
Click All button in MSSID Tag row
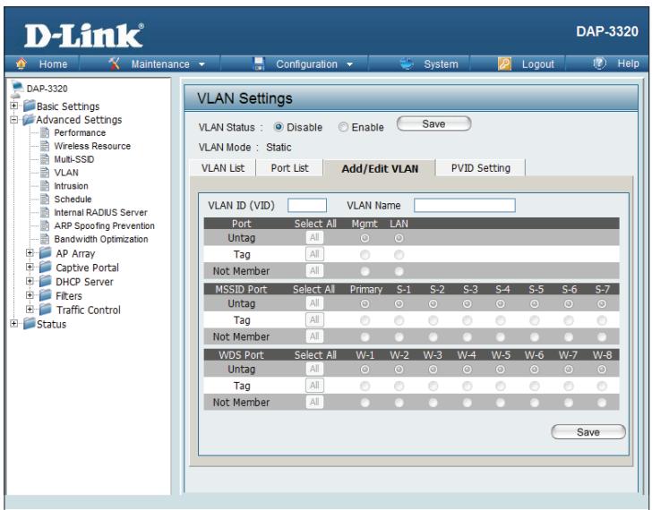pos(314,319)
